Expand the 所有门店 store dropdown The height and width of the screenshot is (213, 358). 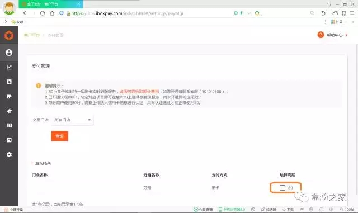(72, 120)
